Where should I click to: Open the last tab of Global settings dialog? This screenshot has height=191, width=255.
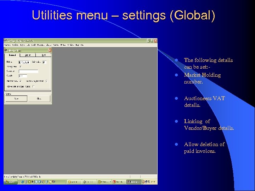44,55
